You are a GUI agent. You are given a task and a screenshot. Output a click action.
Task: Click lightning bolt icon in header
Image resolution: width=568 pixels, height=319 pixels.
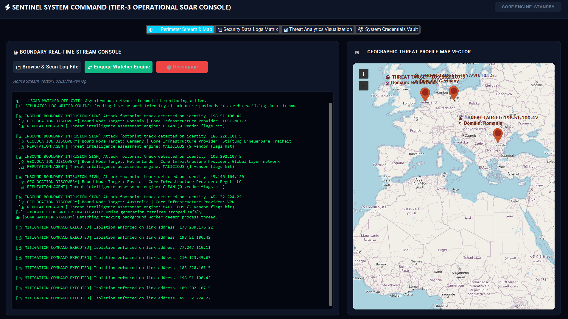click(8, 7)
